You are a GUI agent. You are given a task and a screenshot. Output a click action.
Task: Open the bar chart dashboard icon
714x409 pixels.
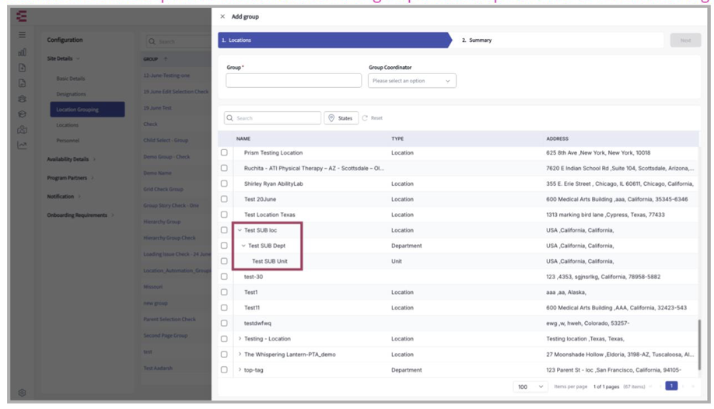22,52
